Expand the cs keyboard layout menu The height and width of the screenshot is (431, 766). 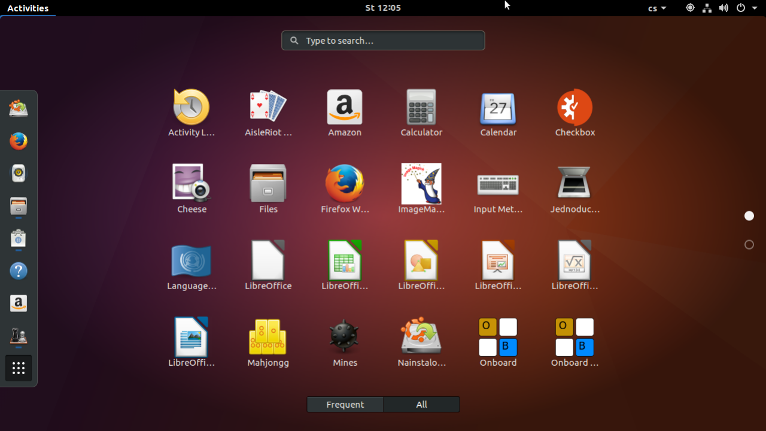pos(657,8)
